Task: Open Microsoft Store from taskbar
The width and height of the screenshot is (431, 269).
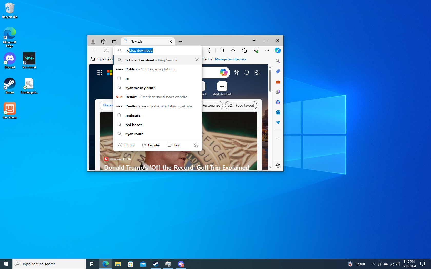Action: point(130,264)
